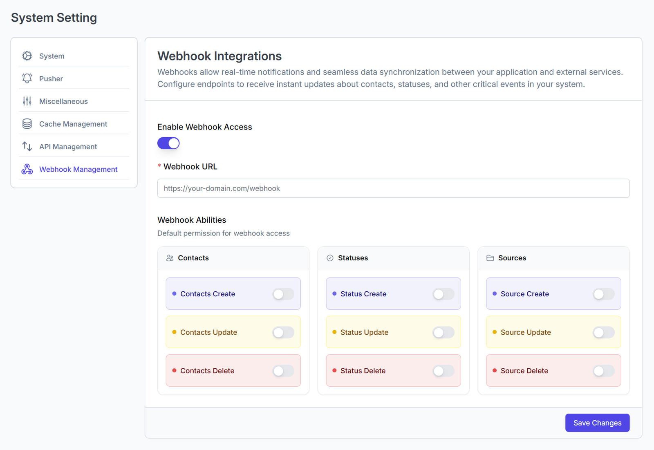Image resolution: width=654 pixels, height=450 pixels.
Task: Click the Statuses check-circle icon
Action: (330, 258)
